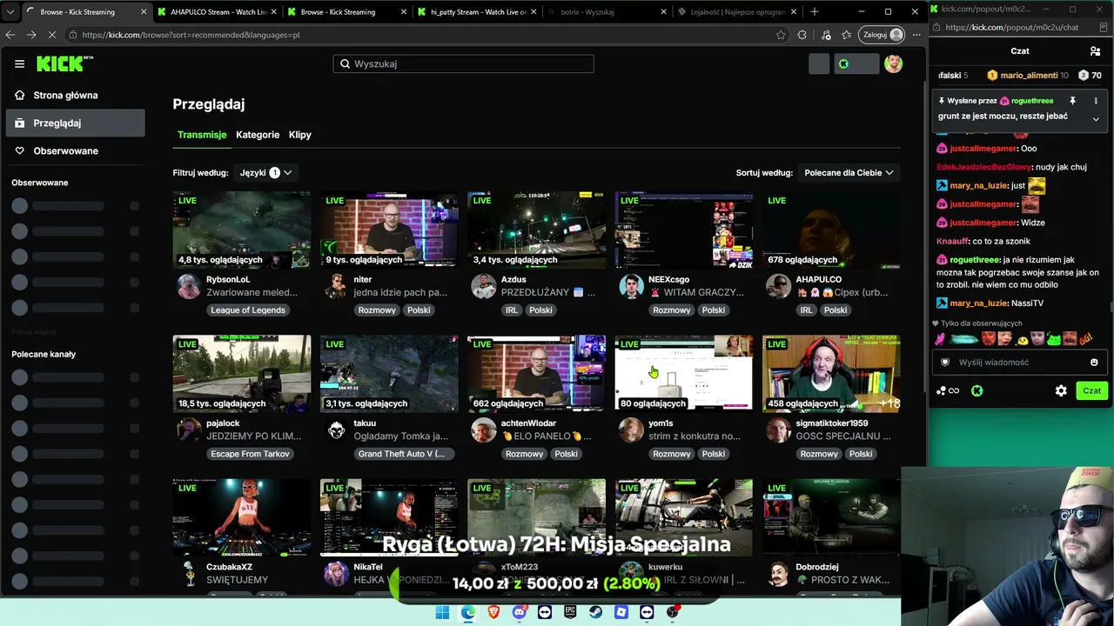Click the Zaloguj profile button in Edge

pyautogui.click(x=882, y=35)
